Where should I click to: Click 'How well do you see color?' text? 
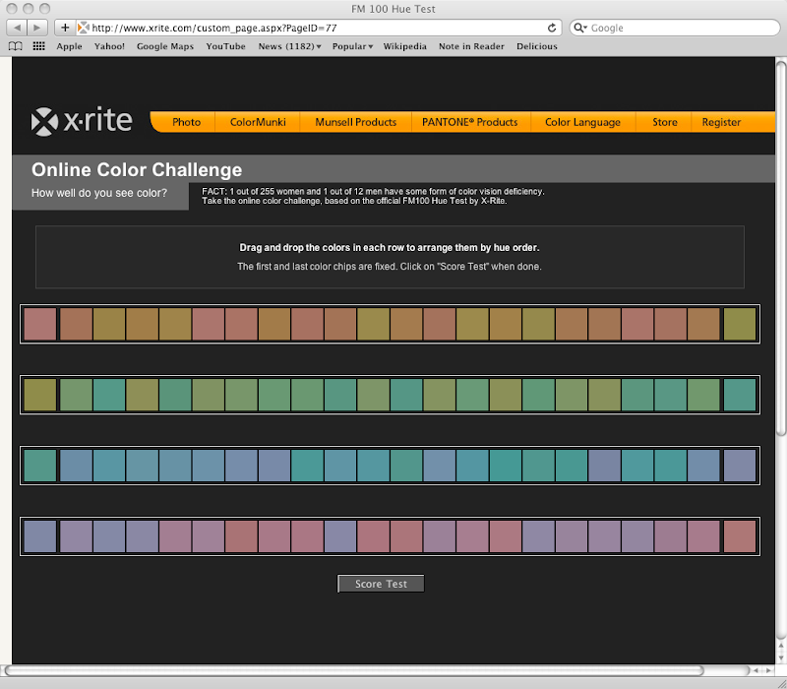pos(99,193)
